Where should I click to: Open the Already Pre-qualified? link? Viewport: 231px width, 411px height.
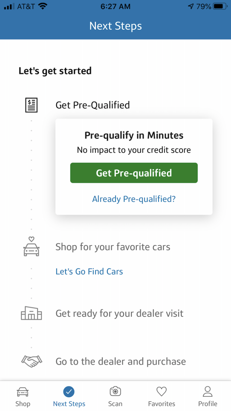point(134,199)
